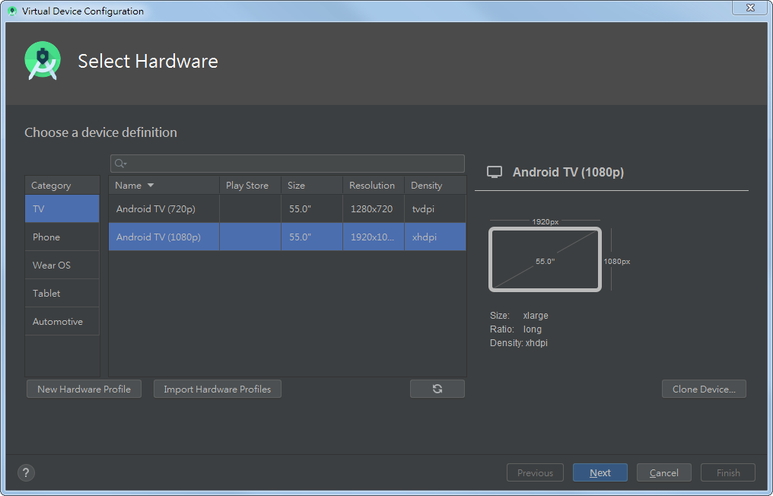Select the TV category
Viewport: 773px width, 496px height.
pos(62,208)
